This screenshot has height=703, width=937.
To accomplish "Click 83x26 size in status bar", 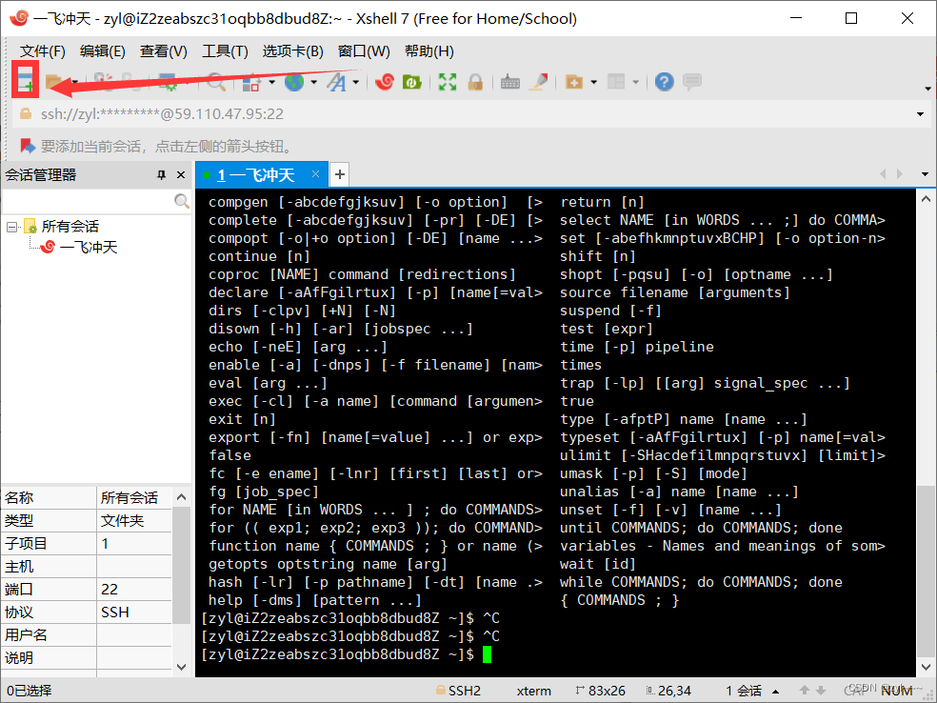I will [x=607, y=691].
